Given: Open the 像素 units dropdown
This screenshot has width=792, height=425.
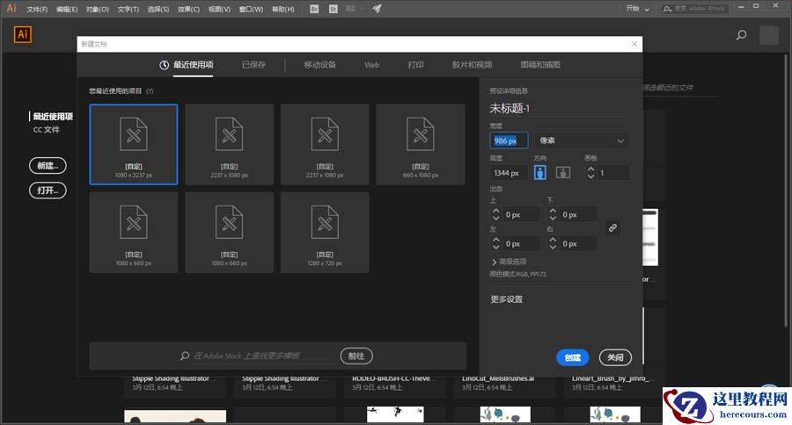Looking at the screenshot, I should (582, 140).
